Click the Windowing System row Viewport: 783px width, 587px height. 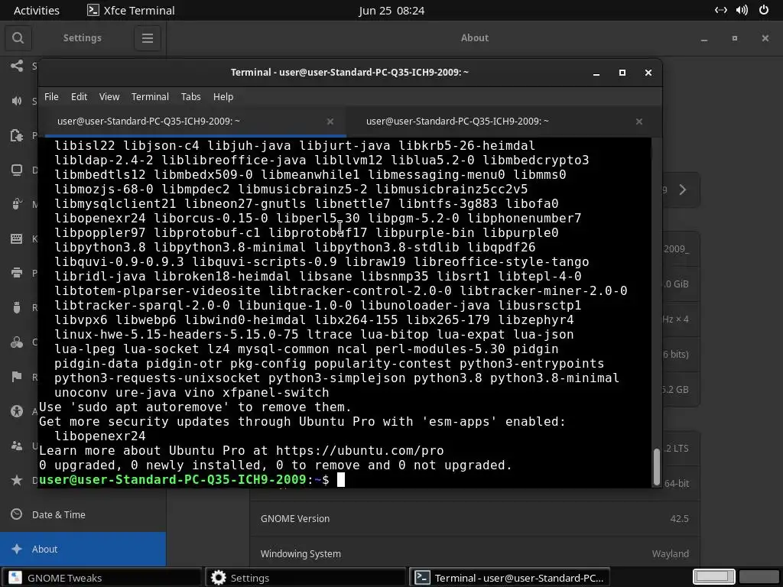coord(474,553)
